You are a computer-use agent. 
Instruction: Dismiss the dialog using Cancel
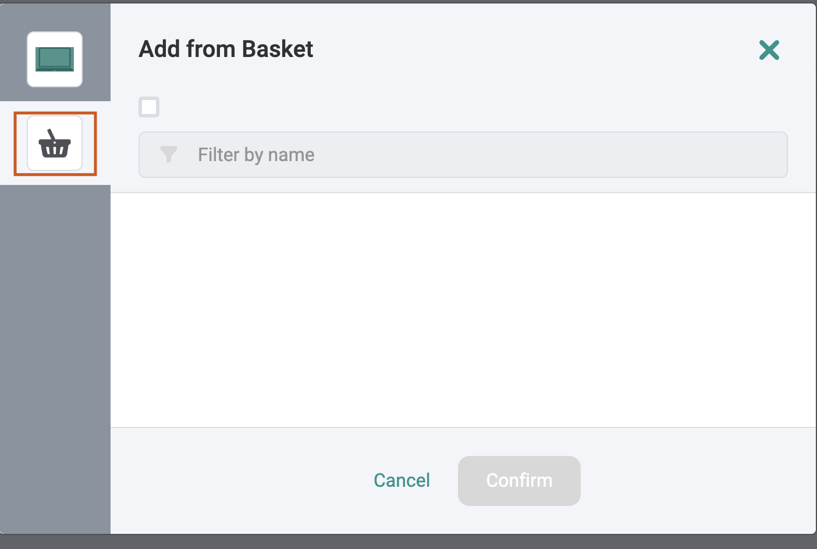pyautogui.click(x=402, y=480)
